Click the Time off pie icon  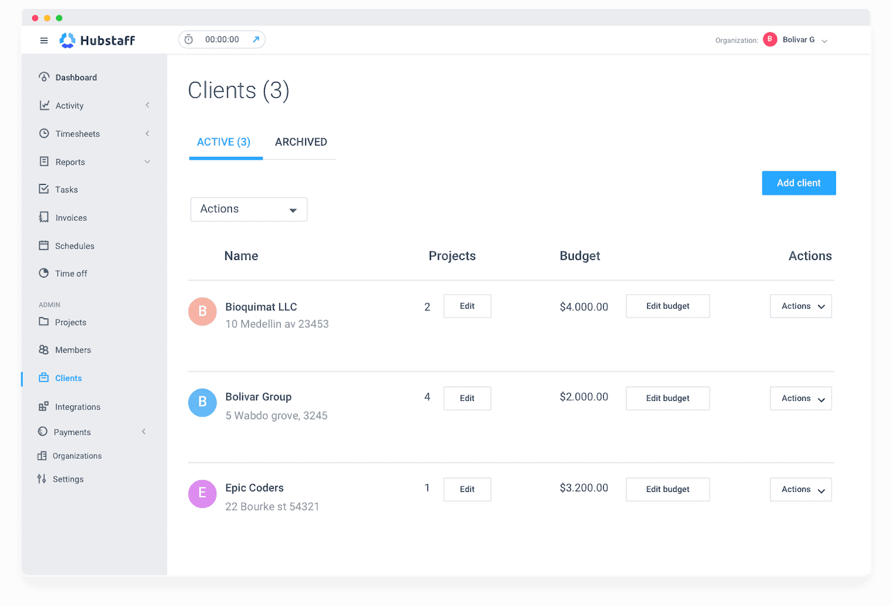(x=44, y=273)
